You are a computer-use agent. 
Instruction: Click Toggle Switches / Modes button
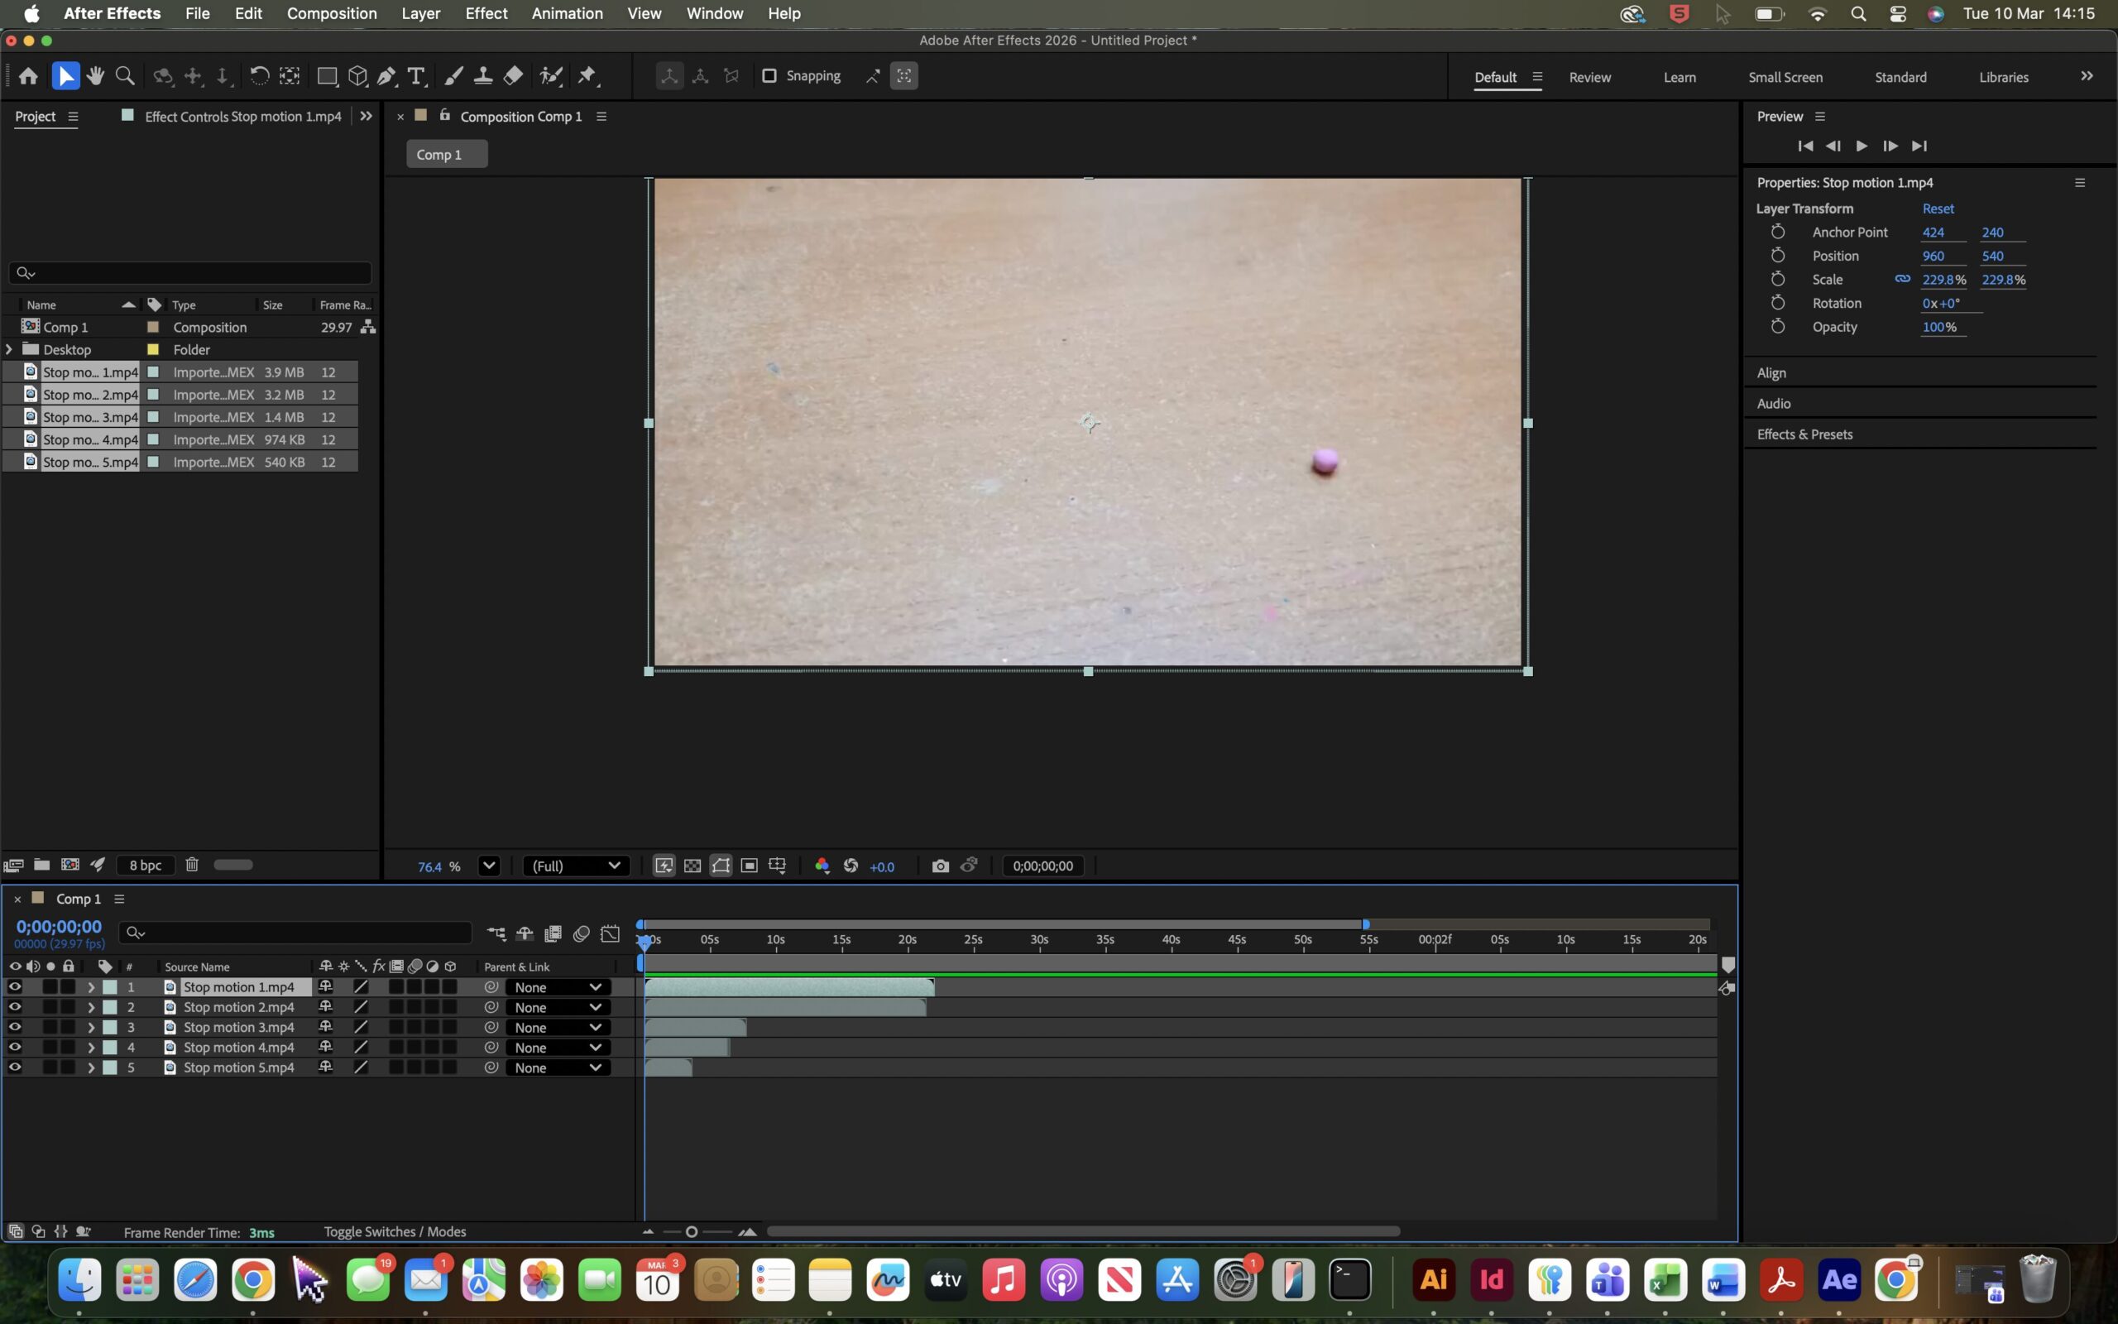click(395, 1231)
